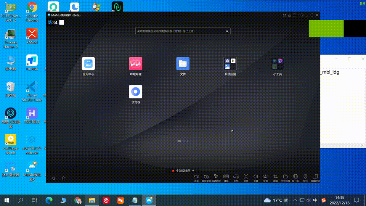The image size is (366, 206).
Task: Click the magnifier search icon in emulator
Action: [227, 31]
